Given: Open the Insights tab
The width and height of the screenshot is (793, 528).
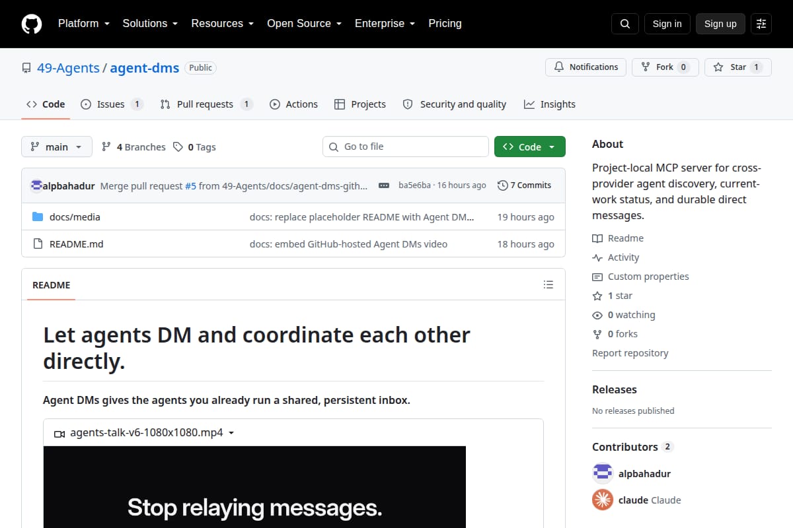Looking at the screenshot, I should 550,104.
